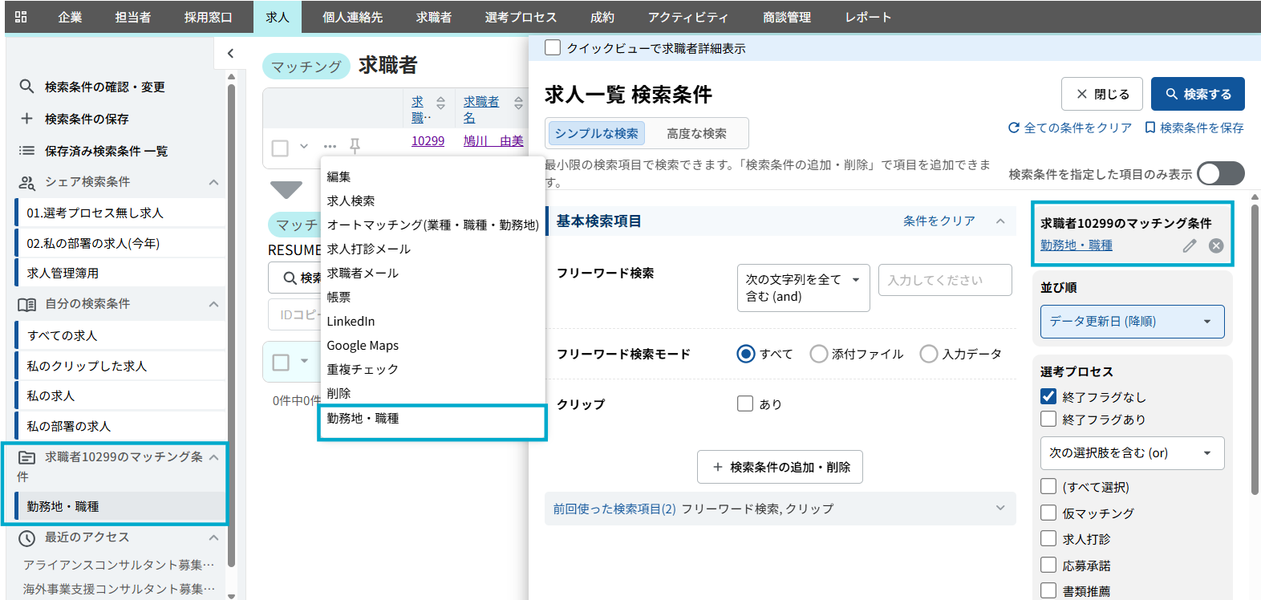Select the 添付ファイル radio button
Viewport: 1261px width, 600px height.
click(818, 354)
